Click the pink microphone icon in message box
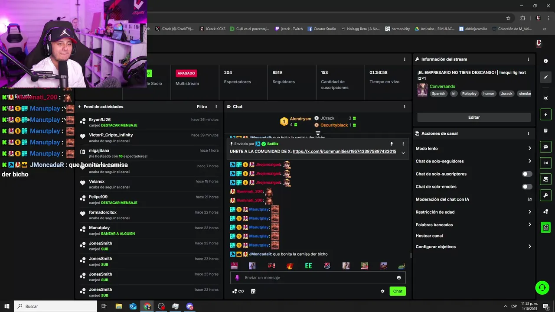This screenshot has width=555, height=312. [237, 278]
